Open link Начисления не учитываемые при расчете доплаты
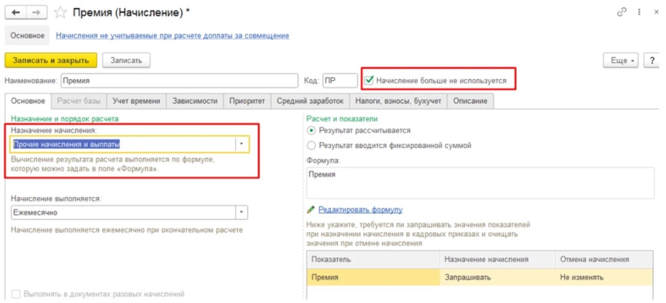Viewport: 666px width, 303px height. [x=172, y=36]
